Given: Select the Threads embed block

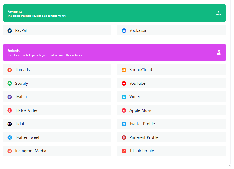Looking at the screenshot, I should (57, 70).
